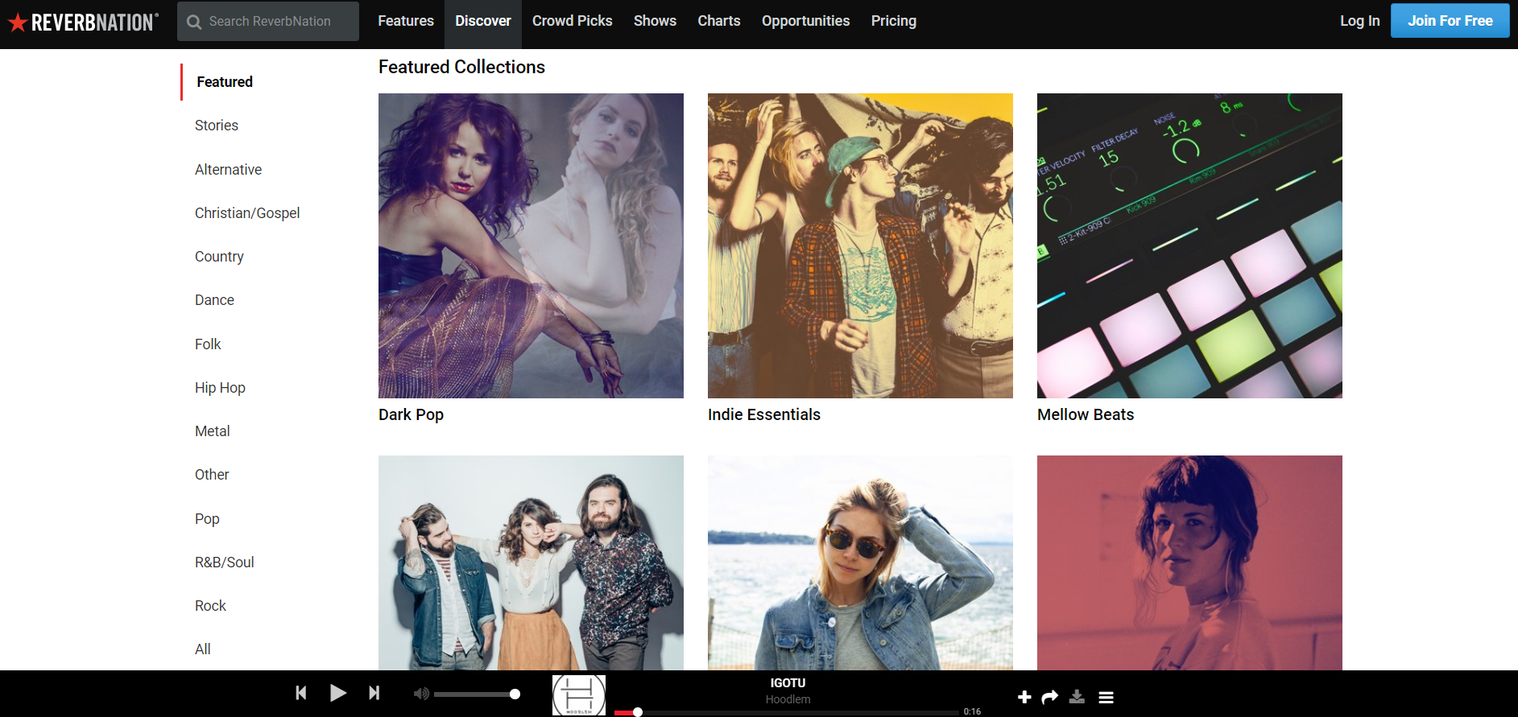Focus the Search ReverbNation field

268,21
